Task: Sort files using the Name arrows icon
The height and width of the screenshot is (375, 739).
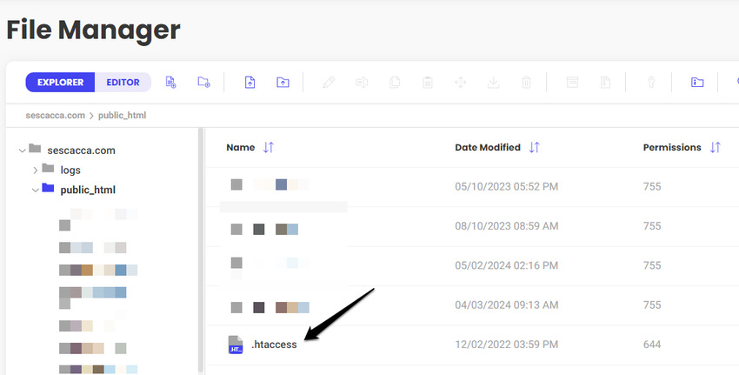Action: tap(268, 148)
